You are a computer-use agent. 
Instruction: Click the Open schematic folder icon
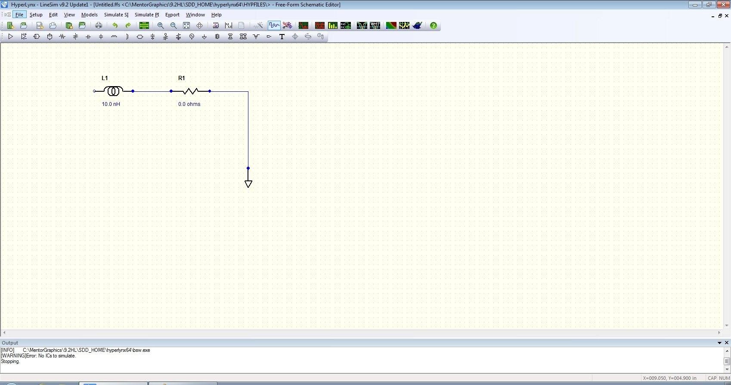tap(53, 25)
